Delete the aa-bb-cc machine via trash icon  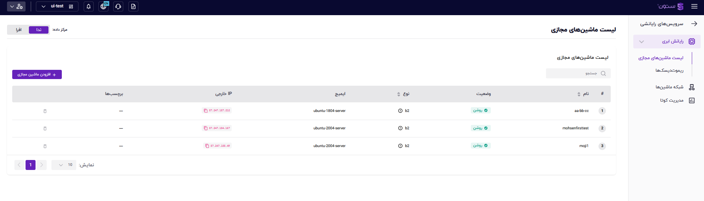45,111
